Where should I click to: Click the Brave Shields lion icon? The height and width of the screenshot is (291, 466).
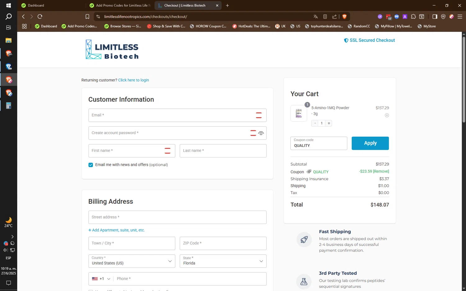point(344,16)
